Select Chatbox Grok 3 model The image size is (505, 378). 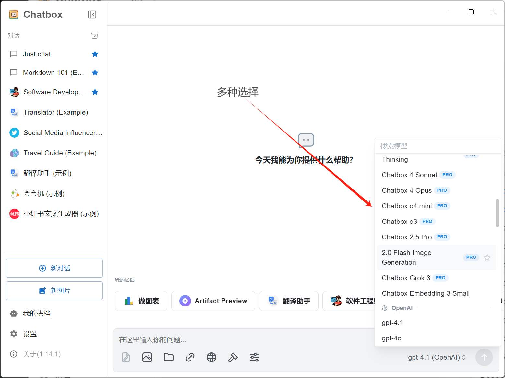[x=436, y=278]
